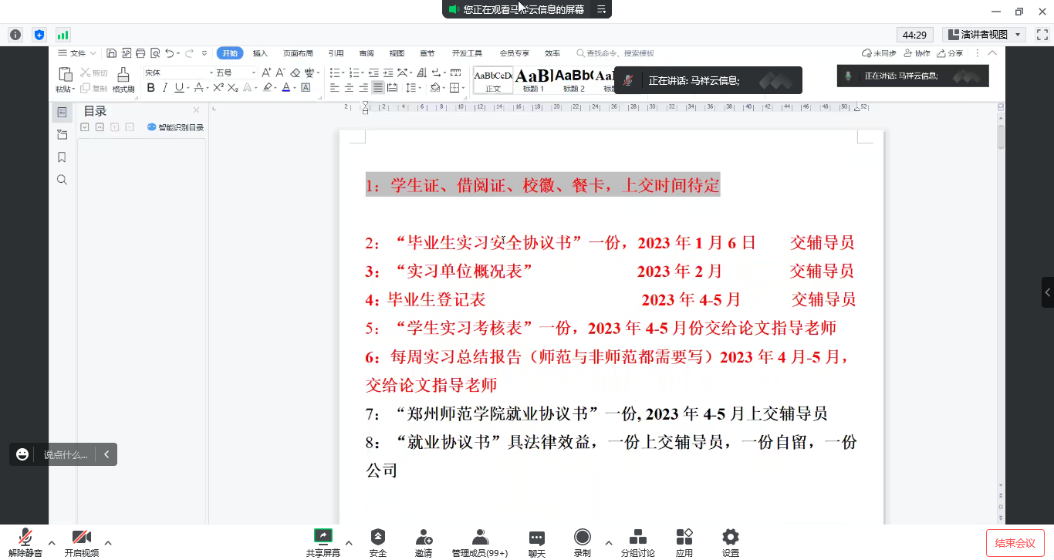Toggle fullscreen mode in meeting toolbar

tap(1042, 35)
